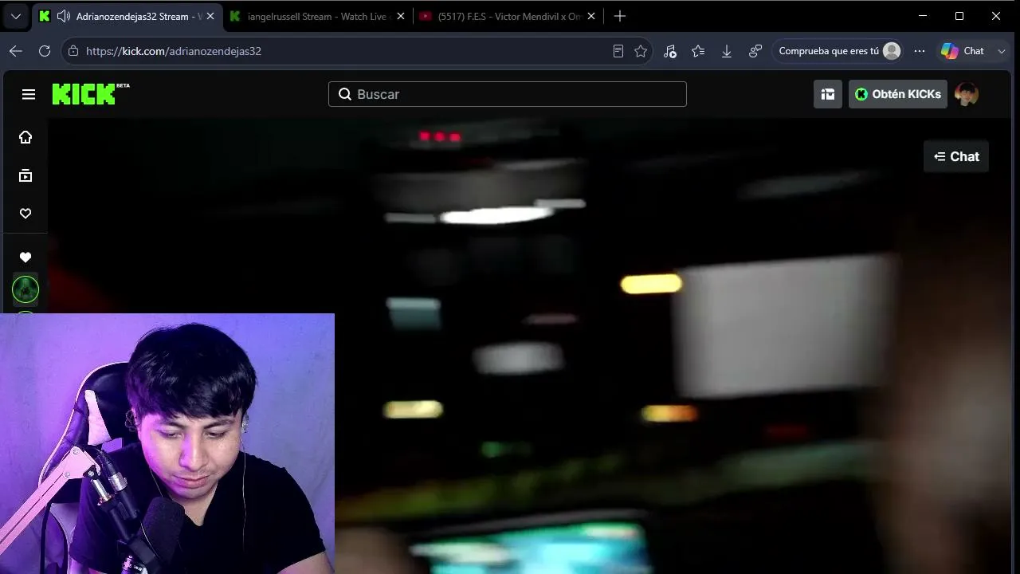Close the browser window
Screen dimensions: 1020x574
click(996, 16)
